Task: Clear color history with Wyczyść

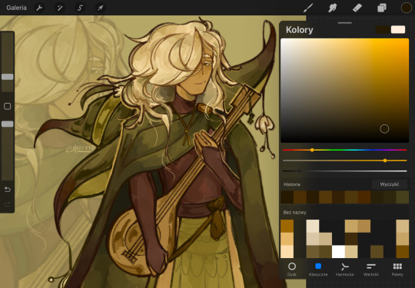Action: point(390,184)
